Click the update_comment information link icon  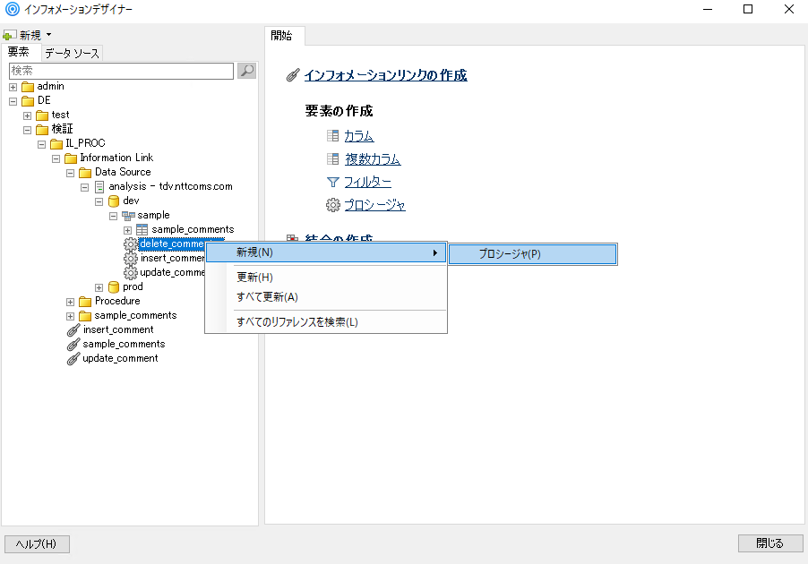click(x=73, y=359)
